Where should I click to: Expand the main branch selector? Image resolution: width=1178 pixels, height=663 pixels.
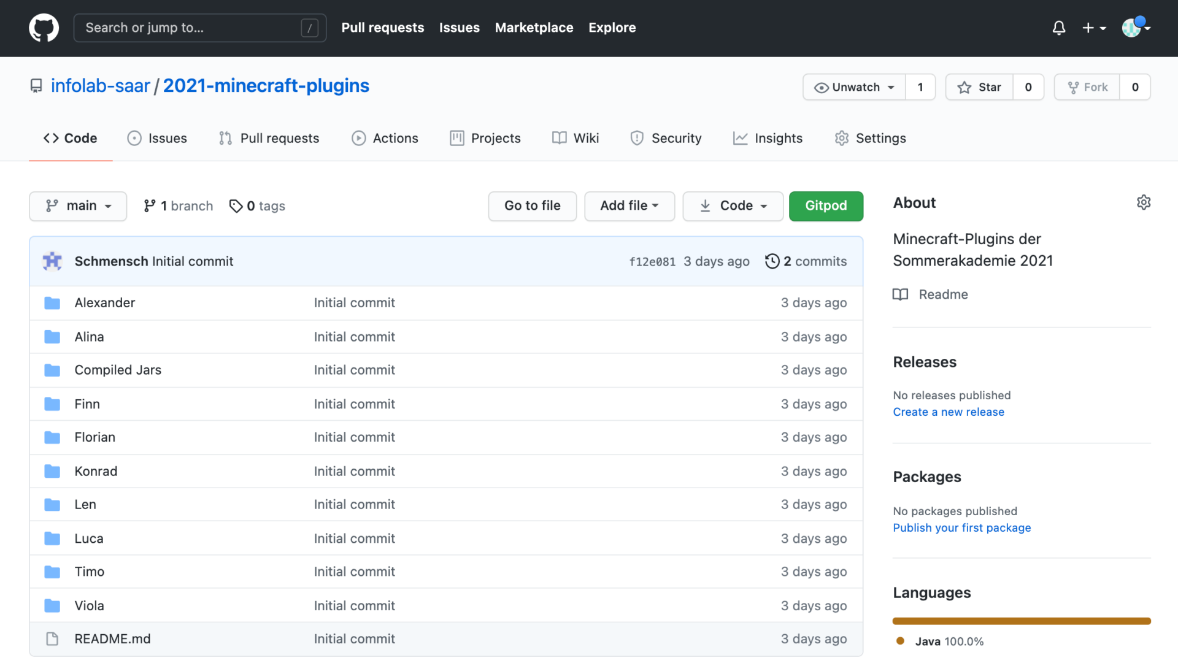[x=78, y=206]
